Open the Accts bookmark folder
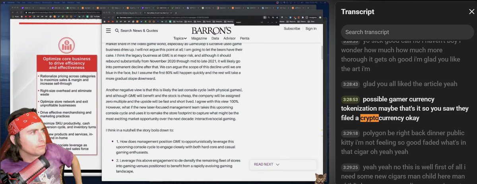Image resolution: width=477 pixels, height=184 pixels. click(188, 22)
